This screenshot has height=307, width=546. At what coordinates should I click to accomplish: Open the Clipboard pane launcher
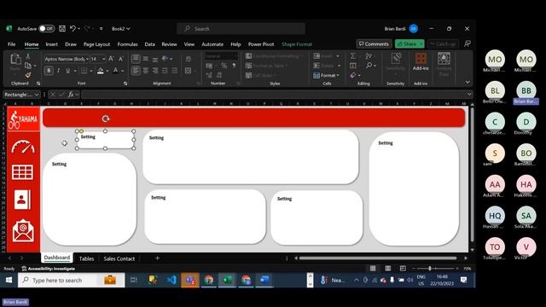[38, 84]
